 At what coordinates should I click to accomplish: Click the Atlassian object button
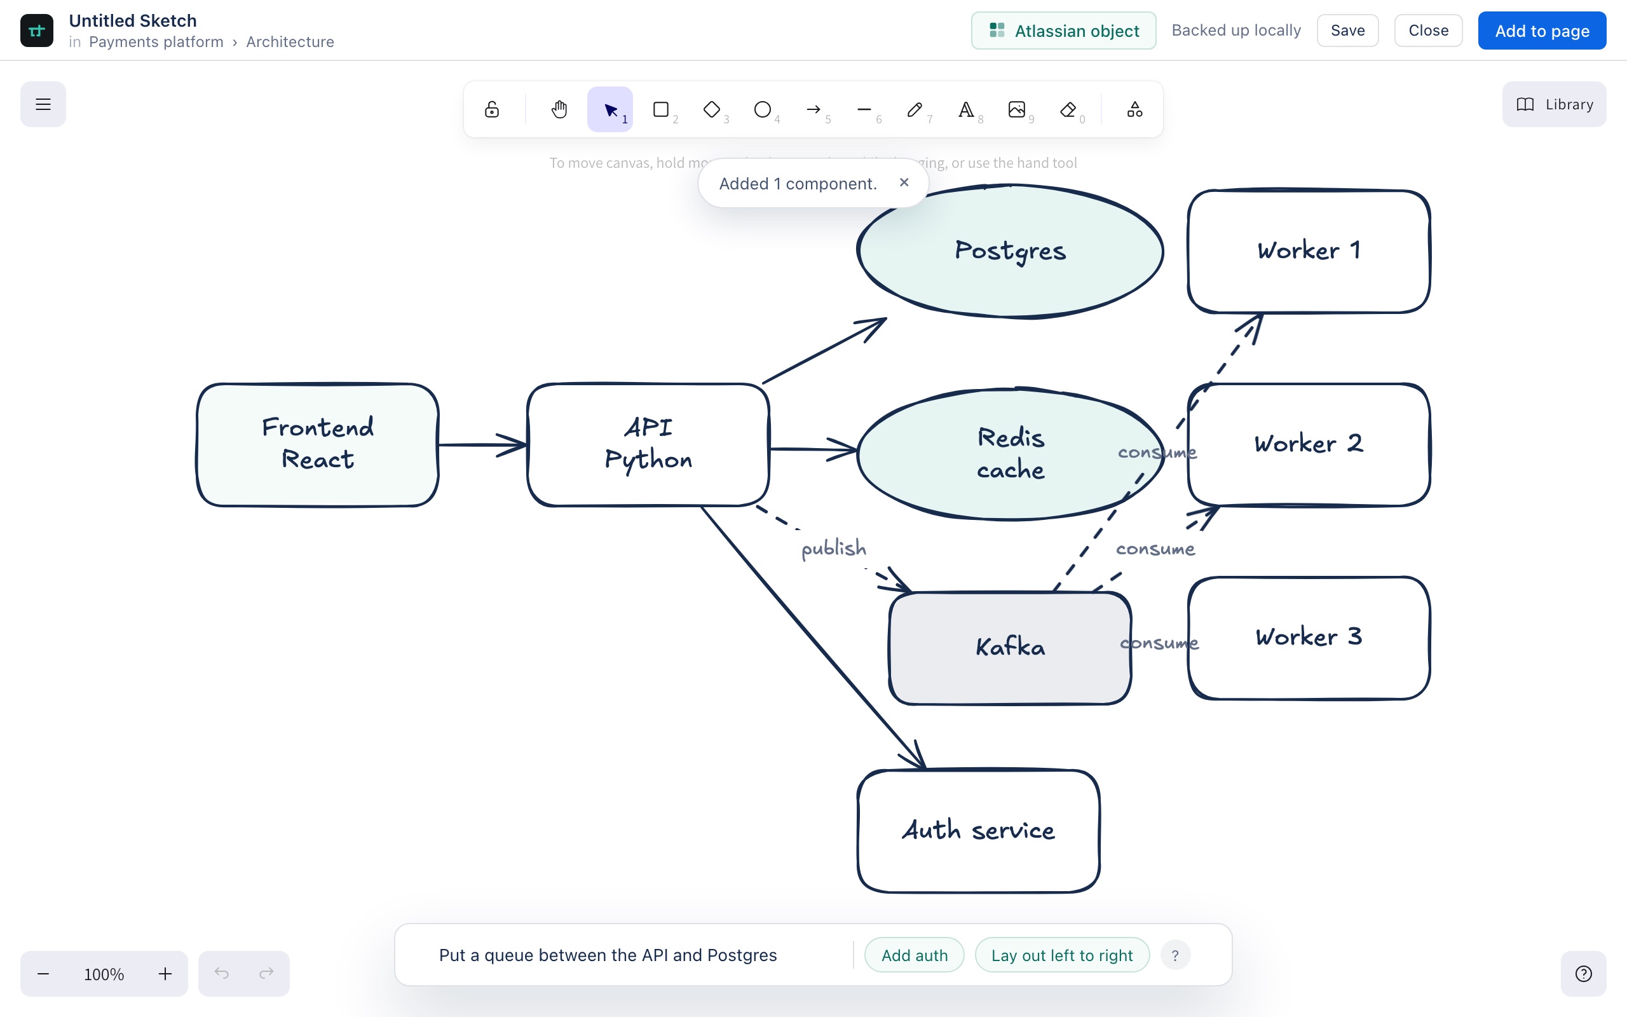point(1064,31)
